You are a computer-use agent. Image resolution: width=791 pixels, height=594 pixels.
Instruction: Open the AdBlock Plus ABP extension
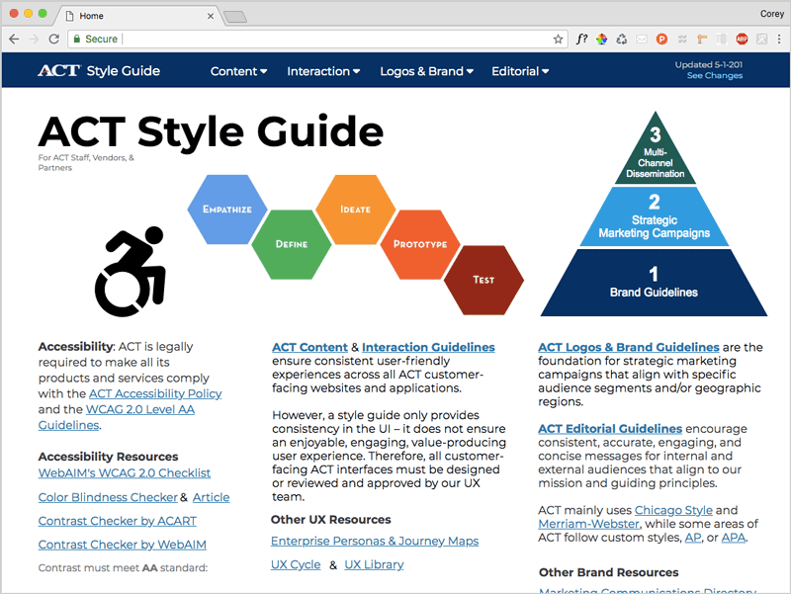(x=742, y=39)
